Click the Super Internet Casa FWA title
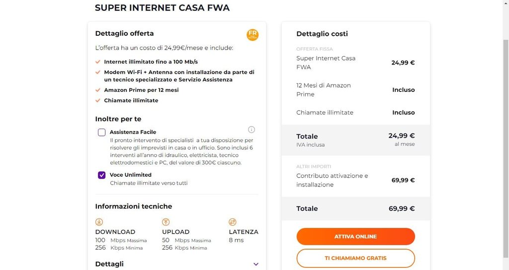The height and width of the screenshot is (270, 509). pos(162,8)
